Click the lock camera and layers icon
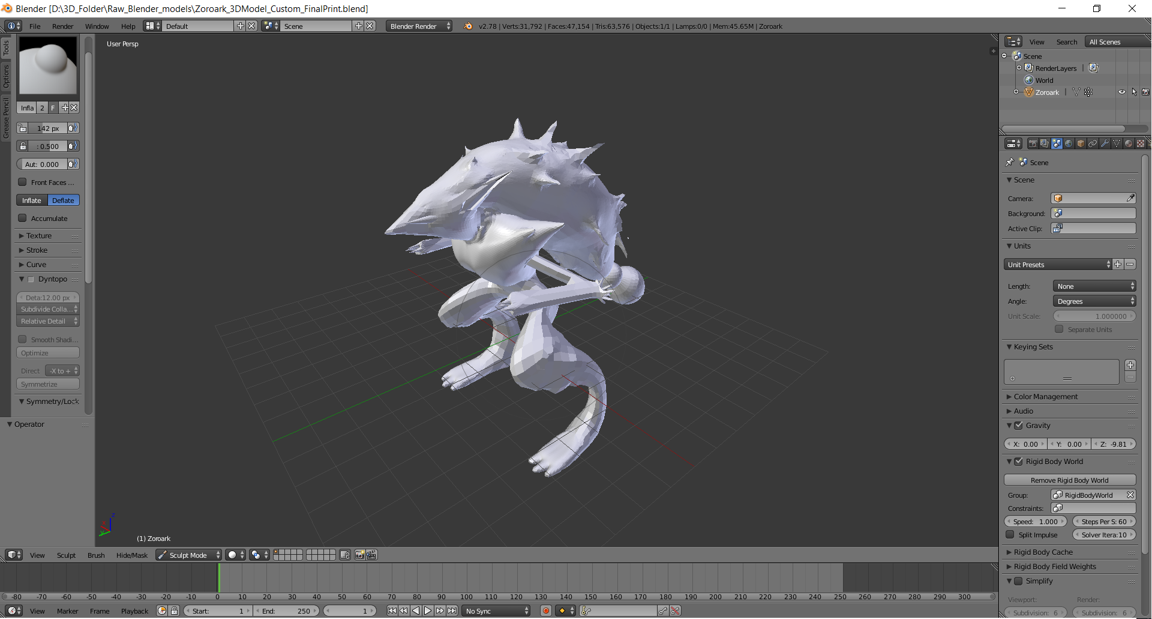 pos(345,555)
